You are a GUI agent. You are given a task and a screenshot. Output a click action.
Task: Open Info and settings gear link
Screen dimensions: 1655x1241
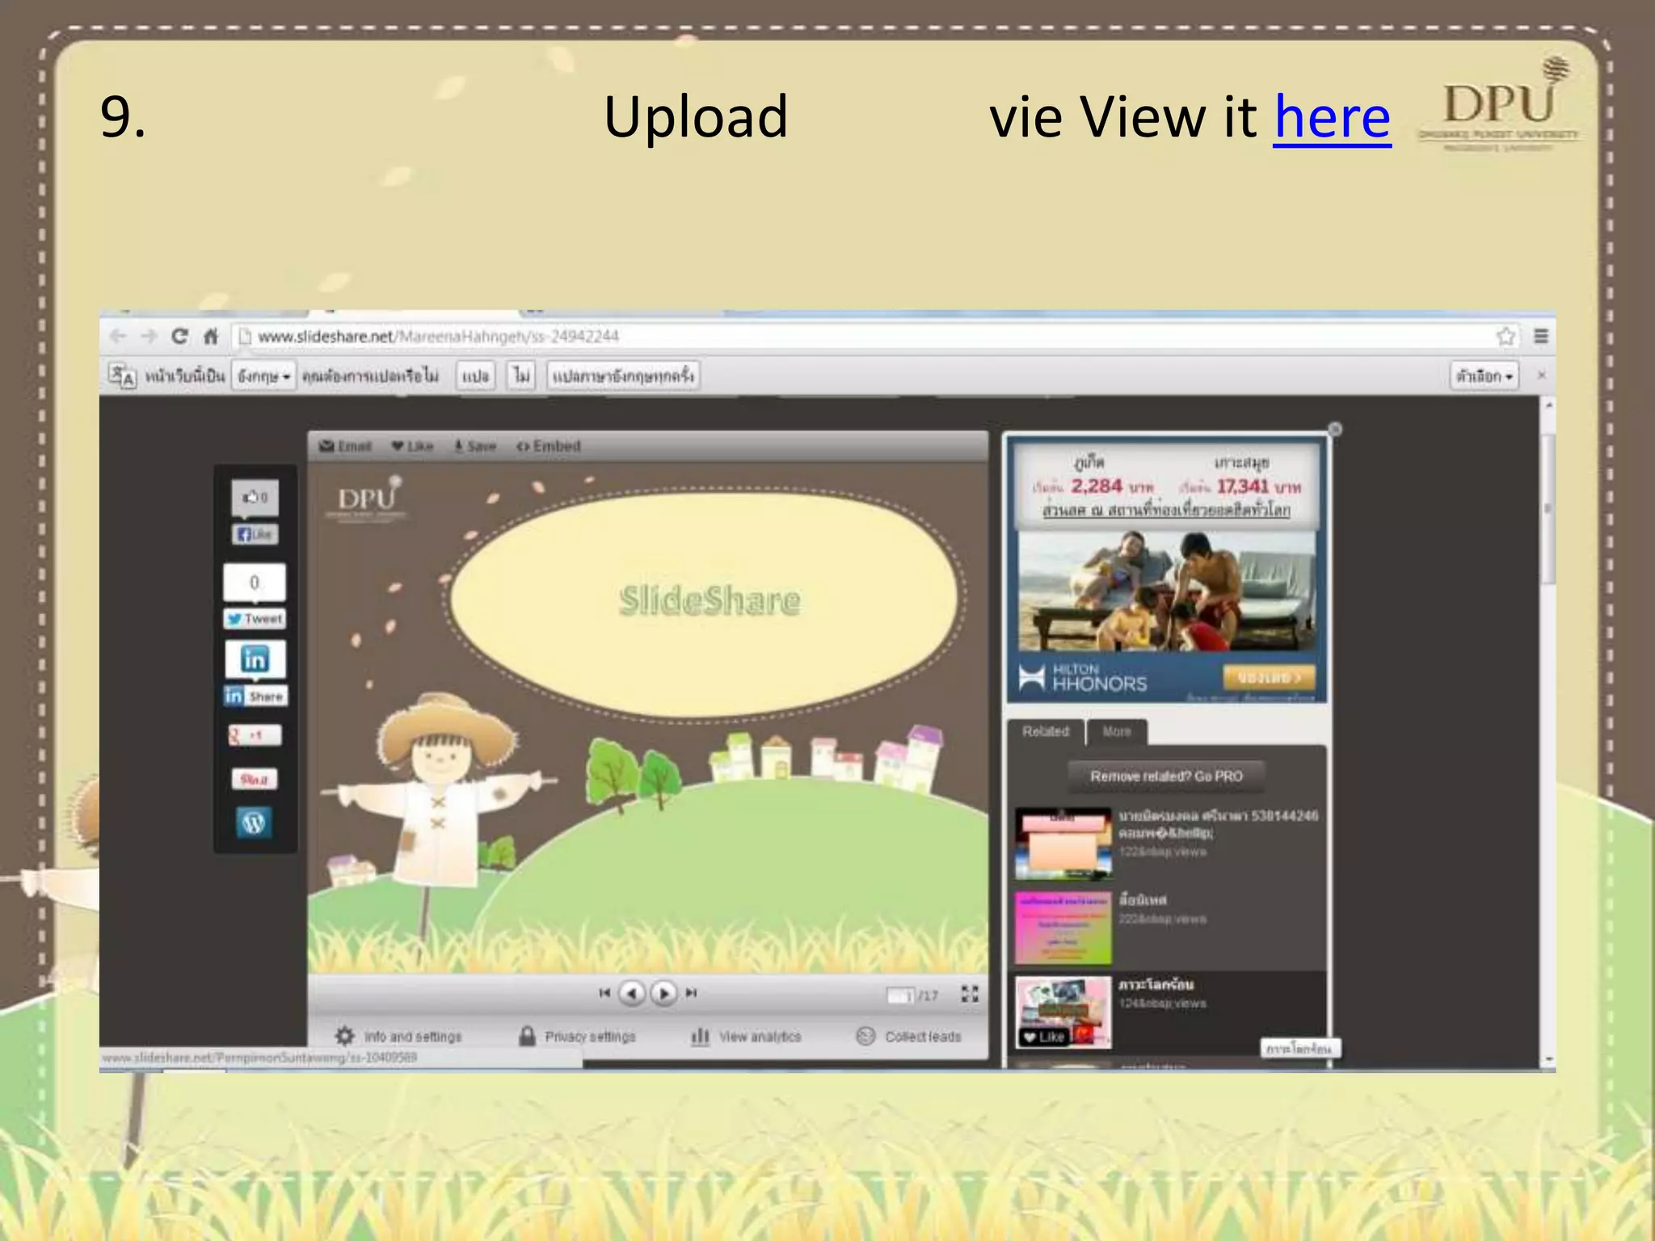[x=398, y=1036]
